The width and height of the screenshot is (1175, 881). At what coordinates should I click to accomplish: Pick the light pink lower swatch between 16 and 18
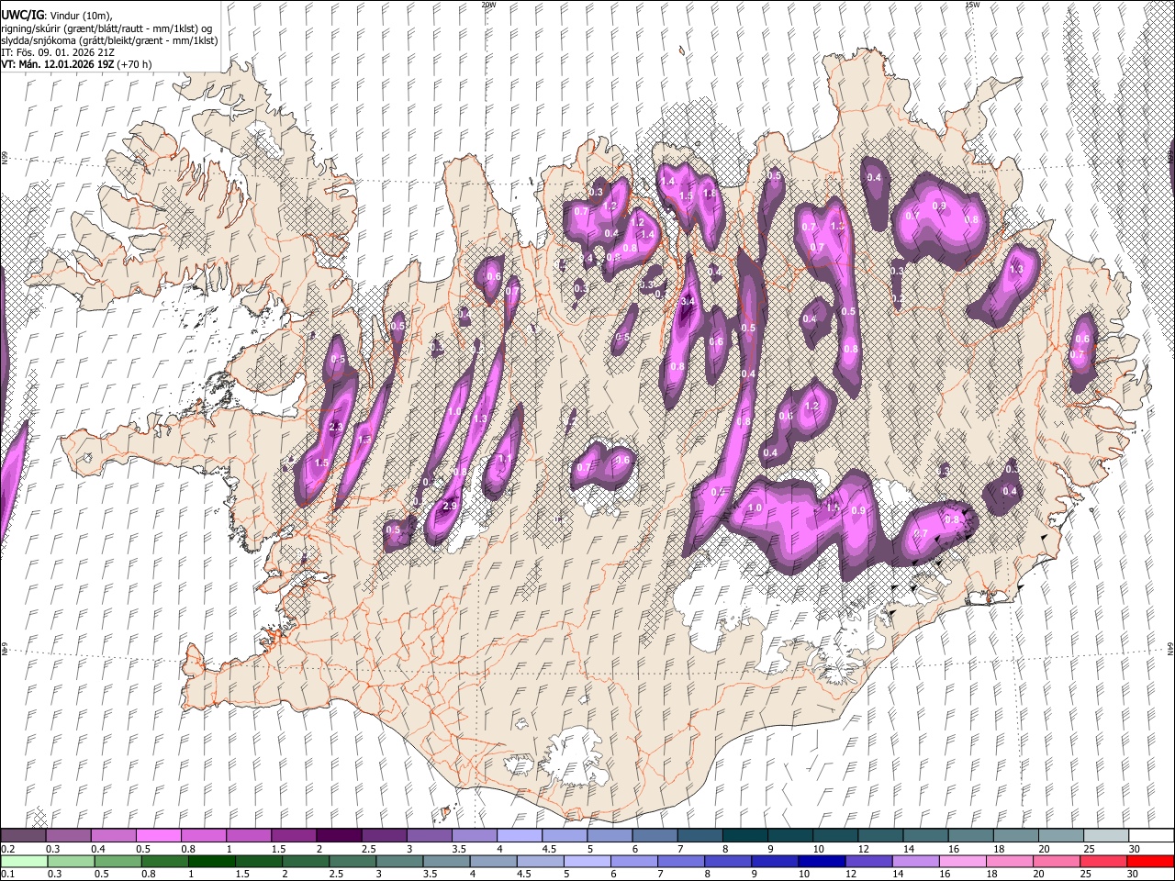click(x=963, y=861)
